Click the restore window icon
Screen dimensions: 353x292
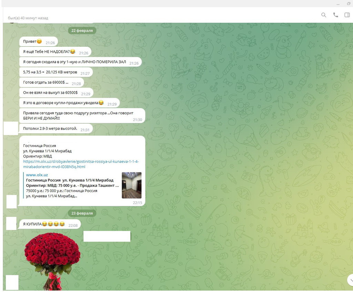pos(349,3)
